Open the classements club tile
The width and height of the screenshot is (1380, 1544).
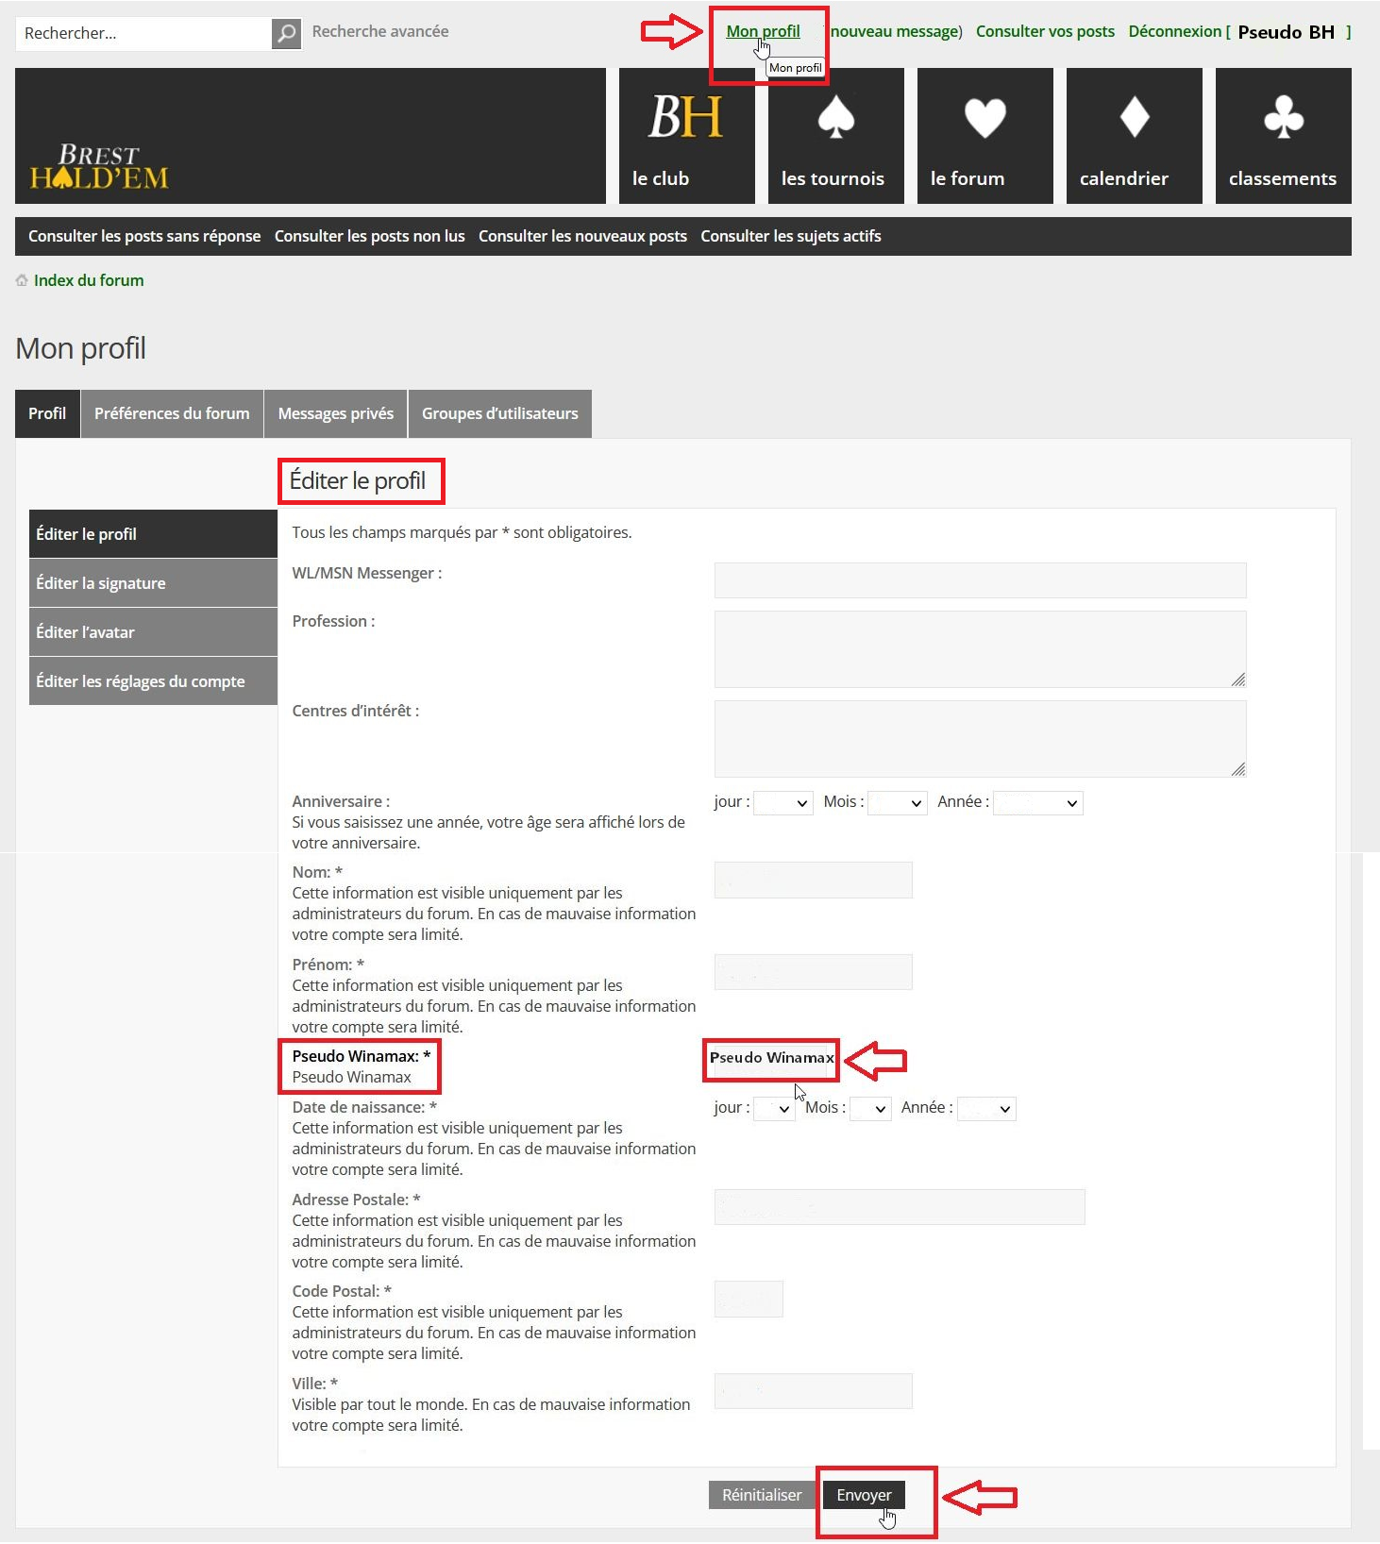pos(1283,136)
